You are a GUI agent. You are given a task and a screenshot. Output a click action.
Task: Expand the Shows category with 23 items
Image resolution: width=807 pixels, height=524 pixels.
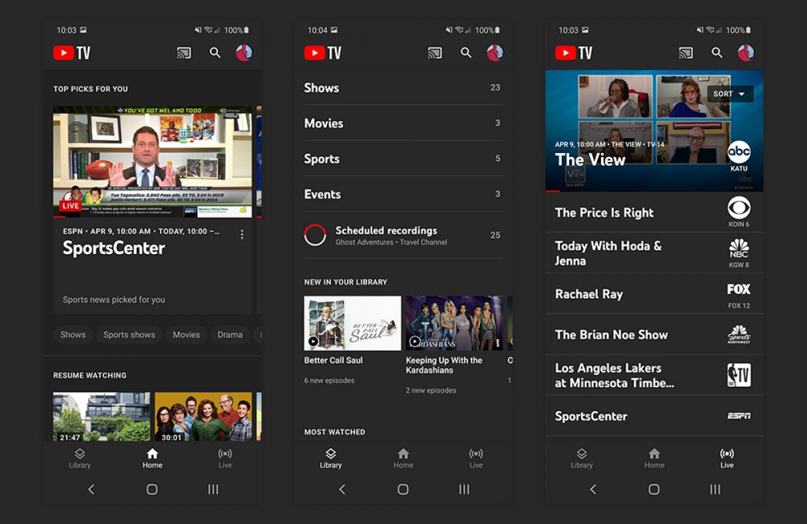click(x=402, y=87)
